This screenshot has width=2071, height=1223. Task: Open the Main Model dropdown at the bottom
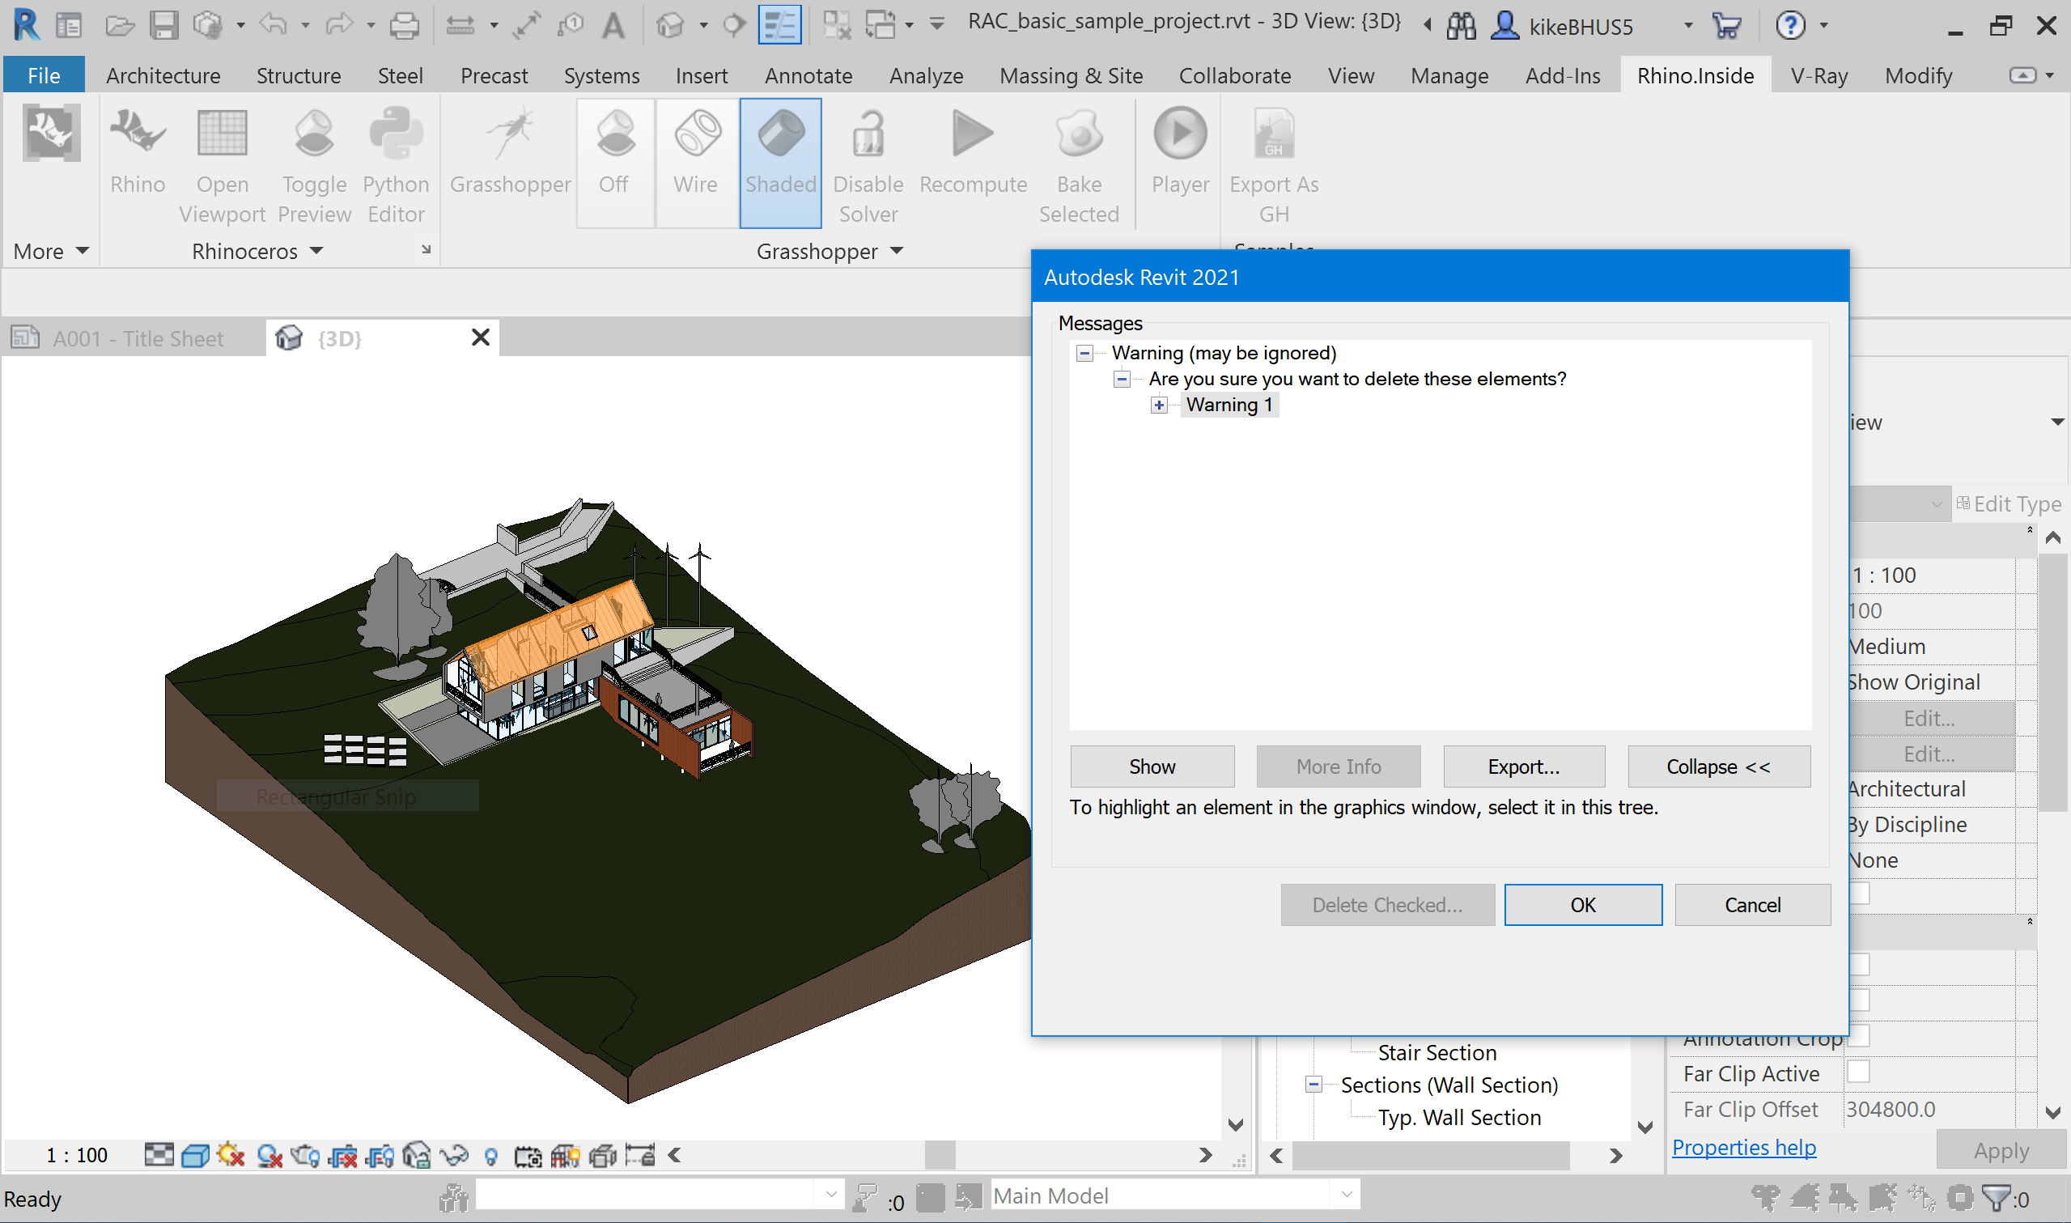point(1346,1194)
